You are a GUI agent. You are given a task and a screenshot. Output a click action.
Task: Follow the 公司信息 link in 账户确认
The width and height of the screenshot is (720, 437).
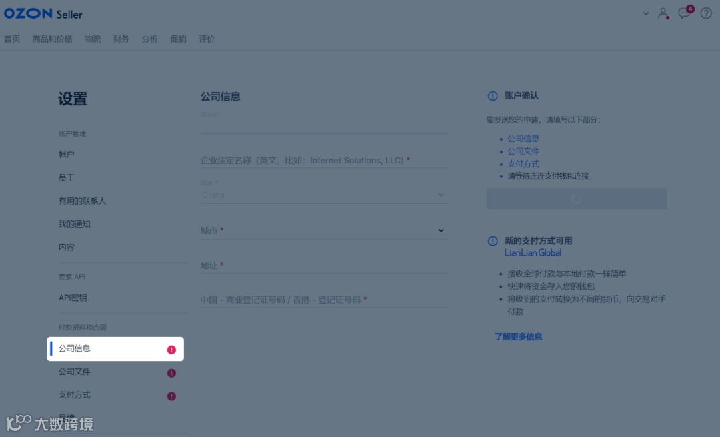pos(523,138)
